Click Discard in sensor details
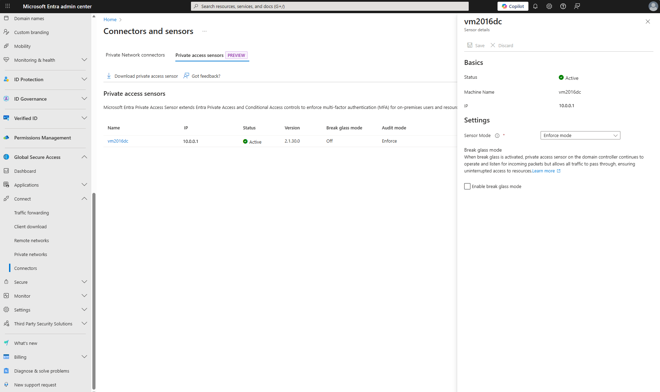The height and width of the screenshot is (392, 660). [502, 45]
